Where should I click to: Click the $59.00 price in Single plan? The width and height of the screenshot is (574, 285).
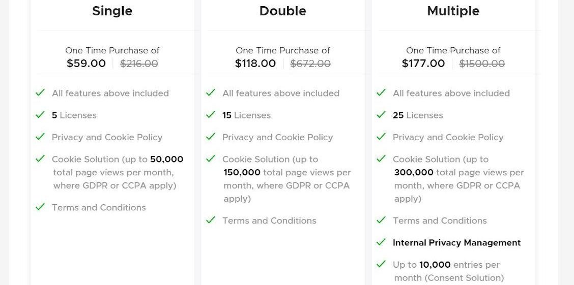87,64
